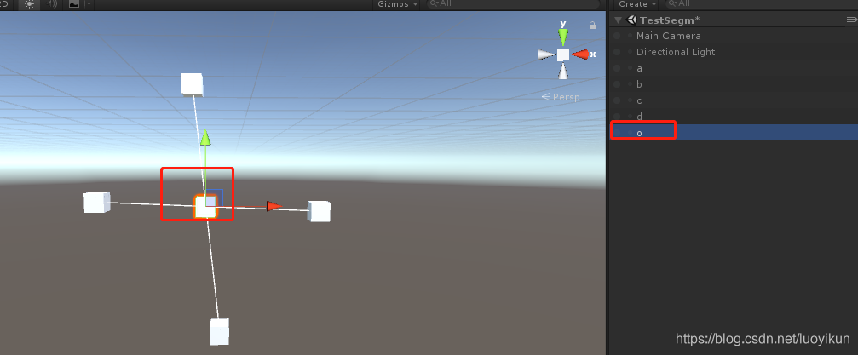Open Scene view search mode magnifier
The width and height of the screenshot is (858, 355).
(x=435, y=3)
